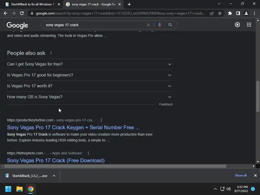Go back to the previous page

point(6,13)
